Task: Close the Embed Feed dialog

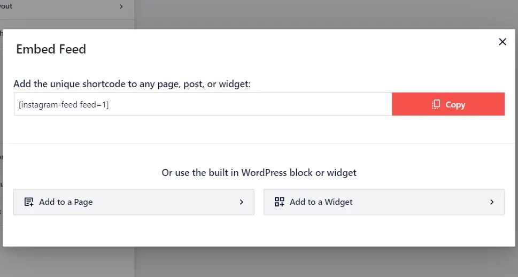Action: coord(502,42)
